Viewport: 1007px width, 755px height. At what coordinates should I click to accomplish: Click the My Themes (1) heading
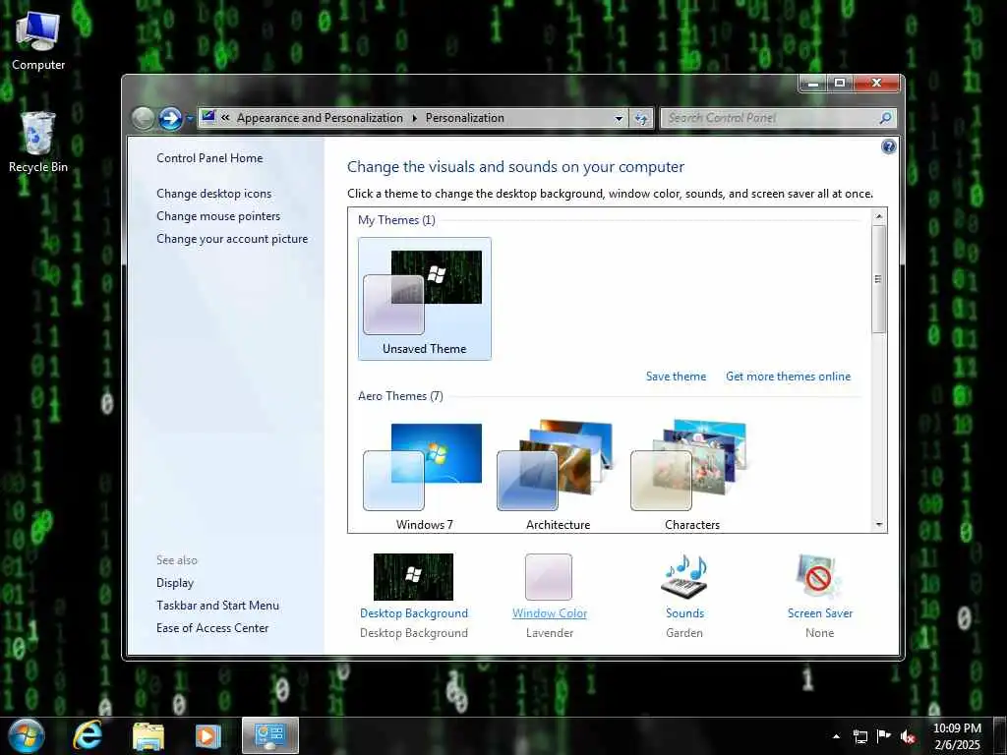tap(396, 220)
